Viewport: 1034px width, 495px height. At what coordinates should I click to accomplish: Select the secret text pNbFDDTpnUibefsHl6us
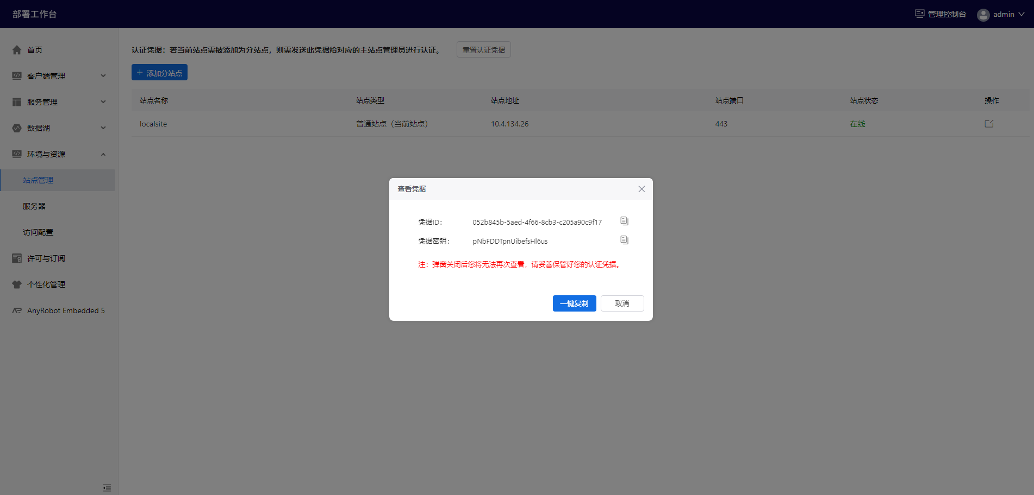click(x=510, y=241)
